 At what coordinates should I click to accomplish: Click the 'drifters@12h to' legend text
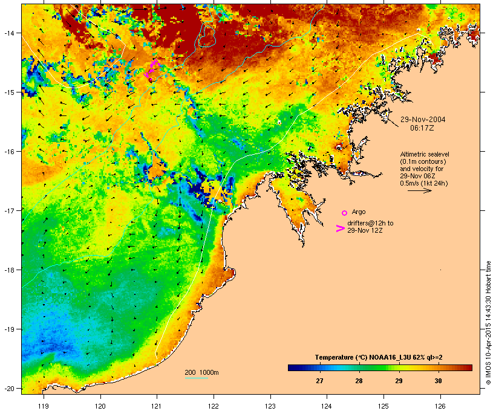[x=370, y=223]
